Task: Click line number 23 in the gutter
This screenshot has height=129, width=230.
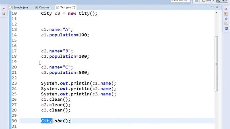Action: tap(14, 83)
